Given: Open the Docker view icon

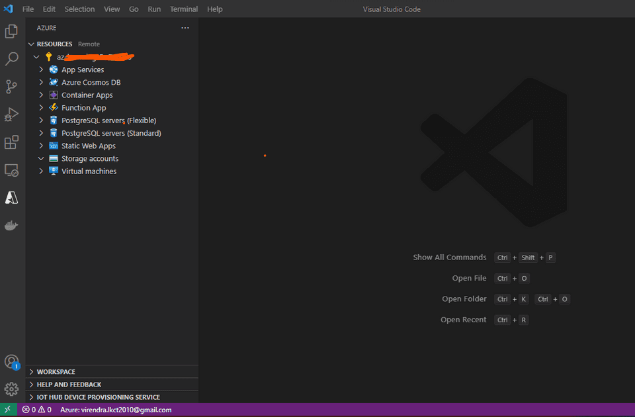Looking at the screenshot, I should tap(11, 225).
